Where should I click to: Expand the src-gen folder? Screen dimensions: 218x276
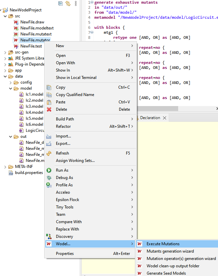pos(5,53)
